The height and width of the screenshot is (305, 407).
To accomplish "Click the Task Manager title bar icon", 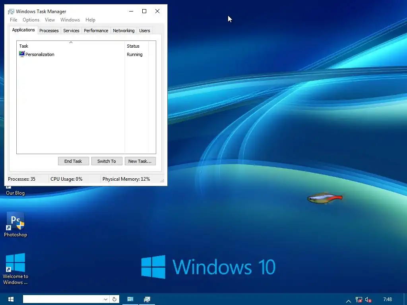I will pyautogui.click(x=11, y=12).
